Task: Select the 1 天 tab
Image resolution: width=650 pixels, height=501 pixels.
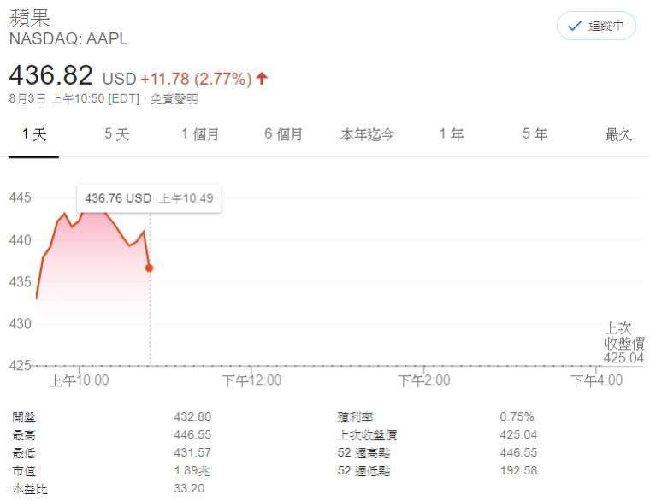Action: 34,134
